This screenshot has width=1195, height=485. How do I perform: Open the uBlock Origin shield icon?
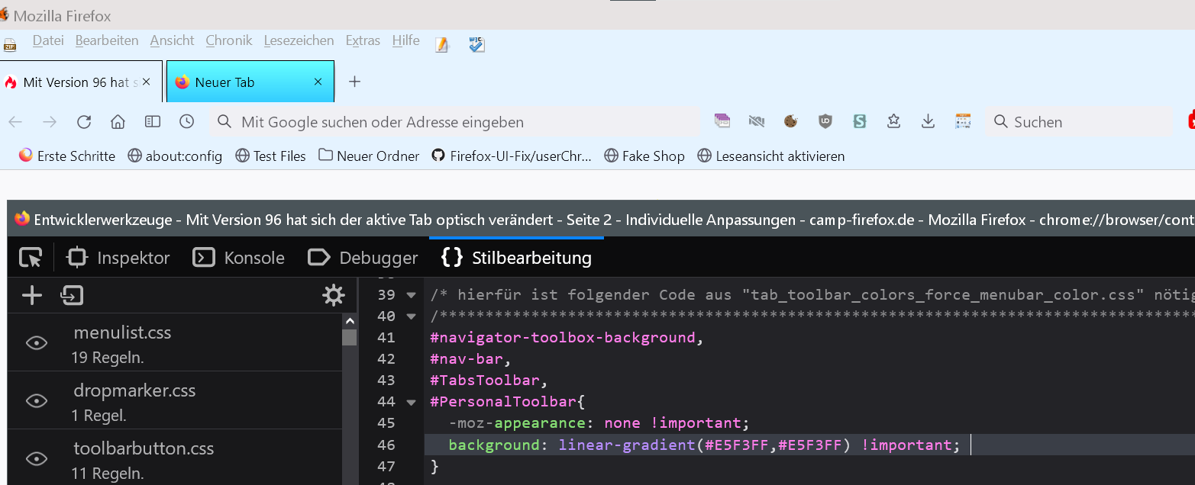pos(825,121)
